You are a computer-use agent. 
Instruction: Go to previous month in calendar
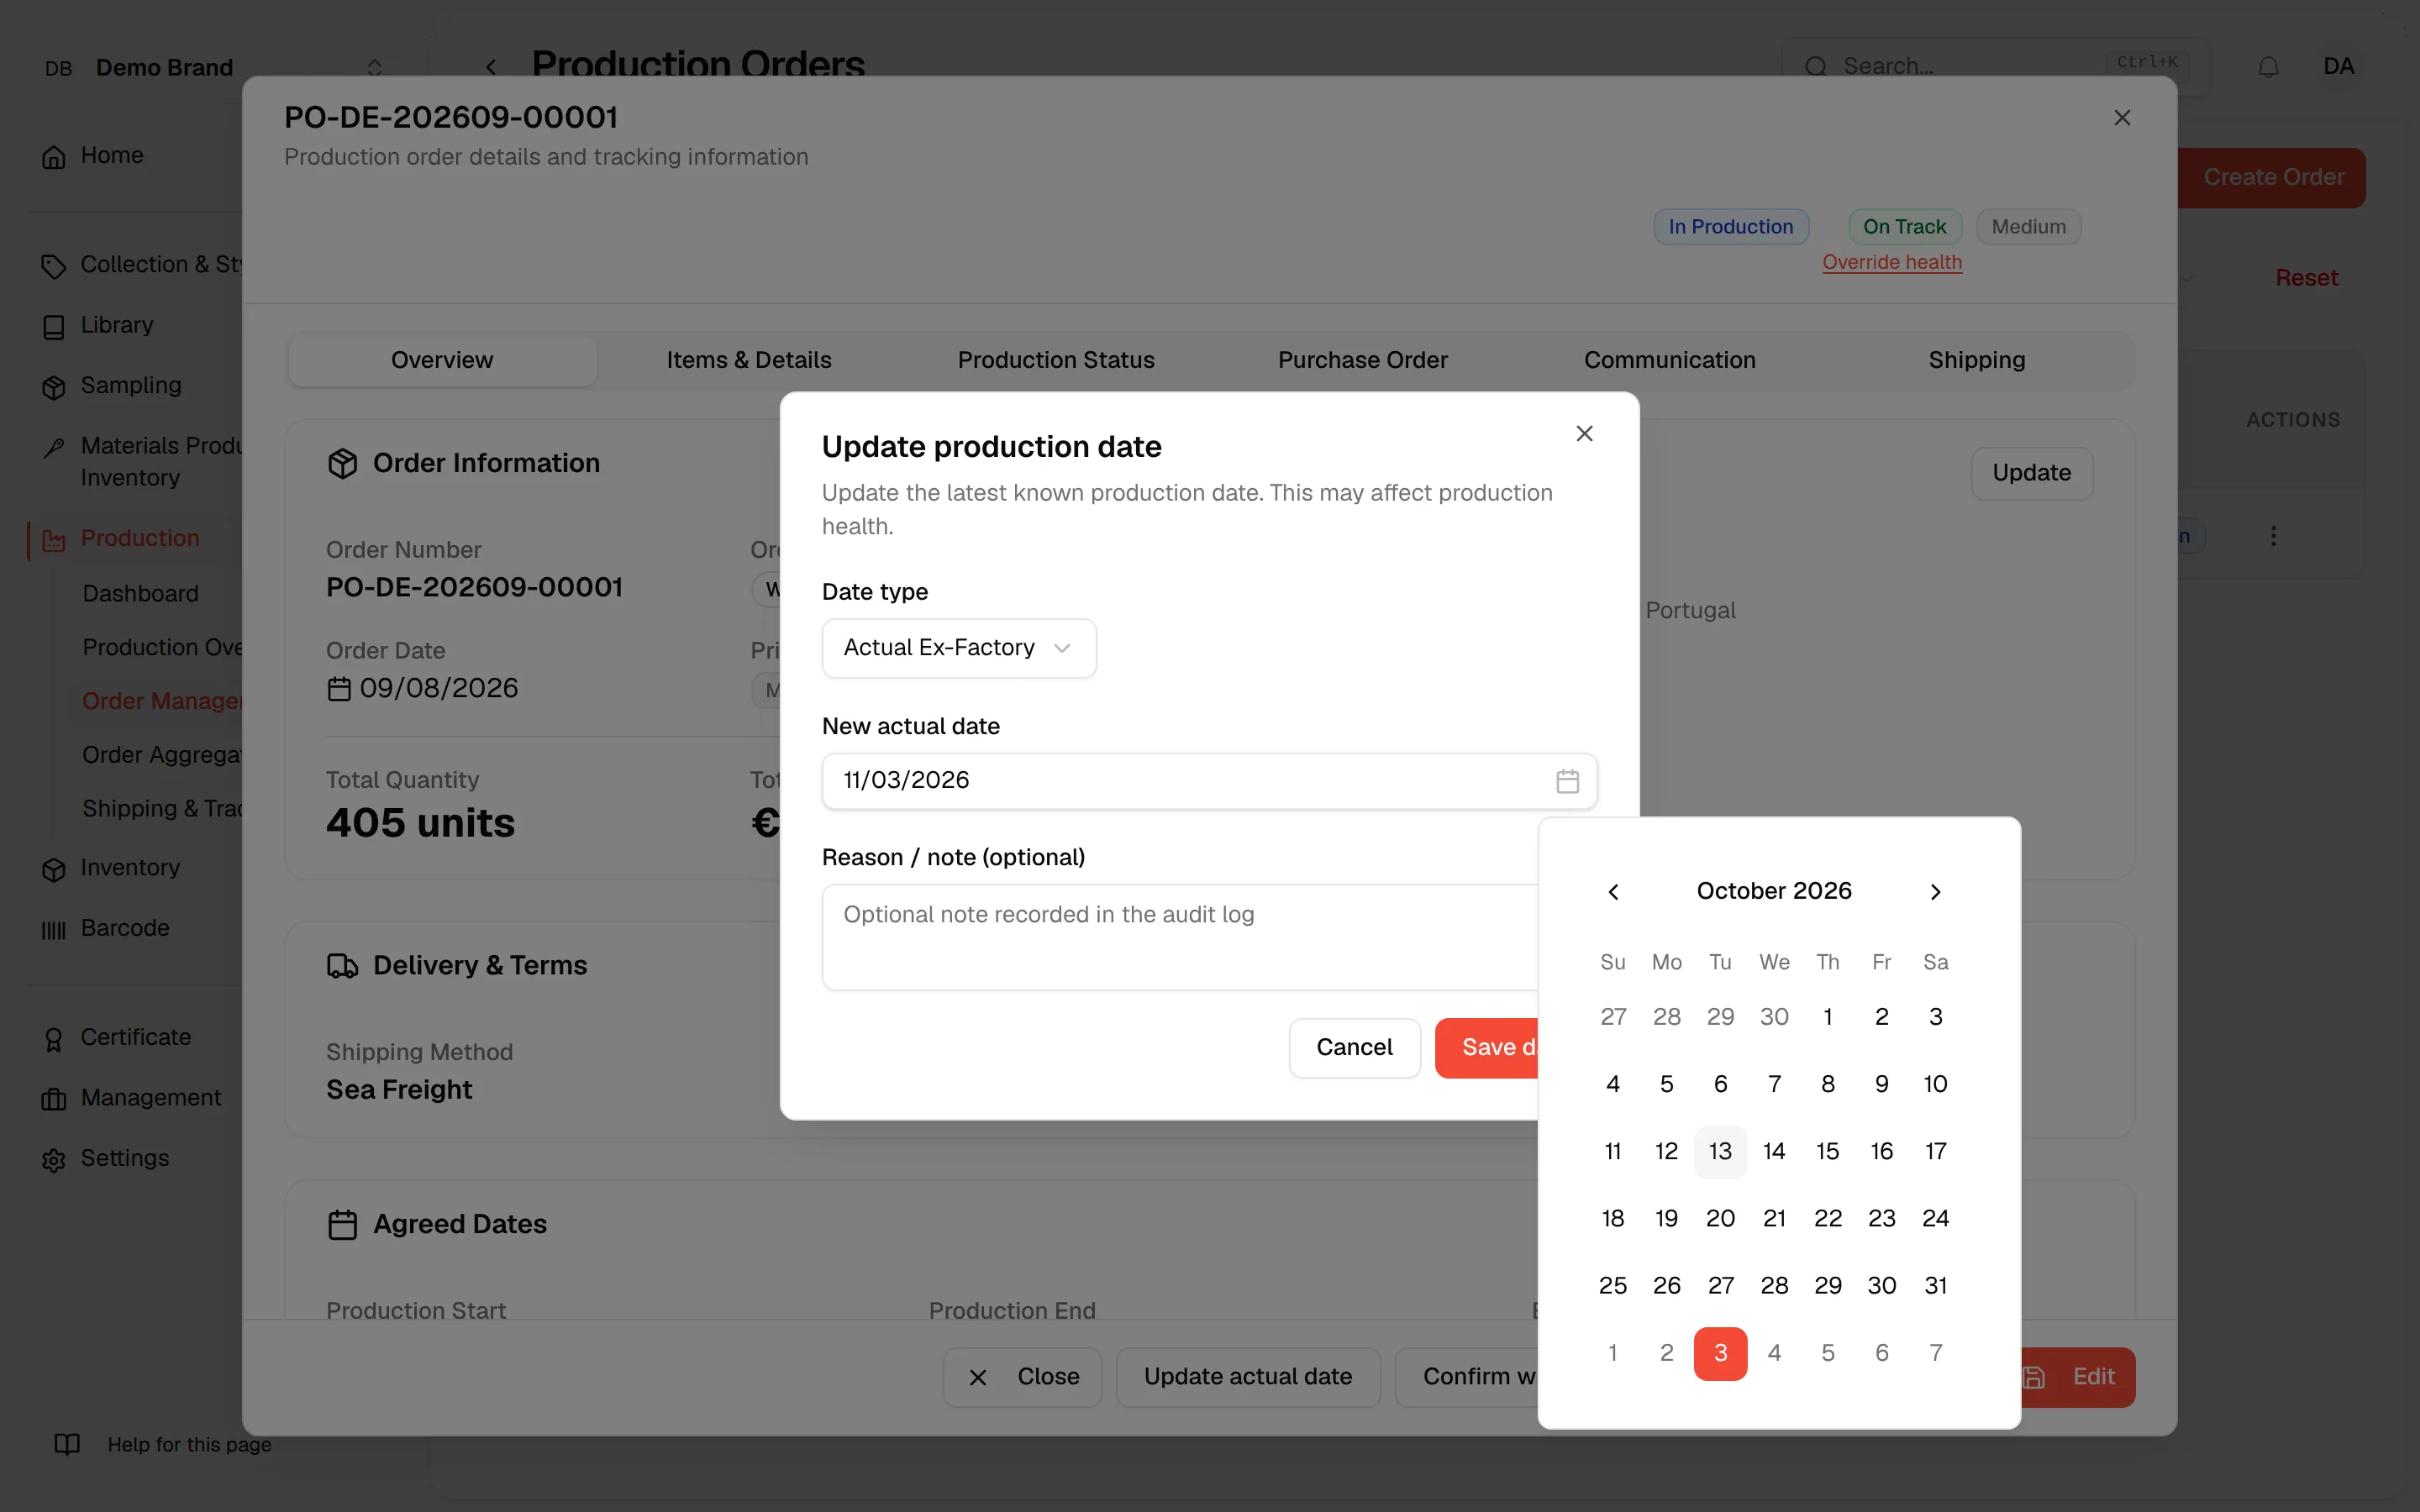(1613, 891)
